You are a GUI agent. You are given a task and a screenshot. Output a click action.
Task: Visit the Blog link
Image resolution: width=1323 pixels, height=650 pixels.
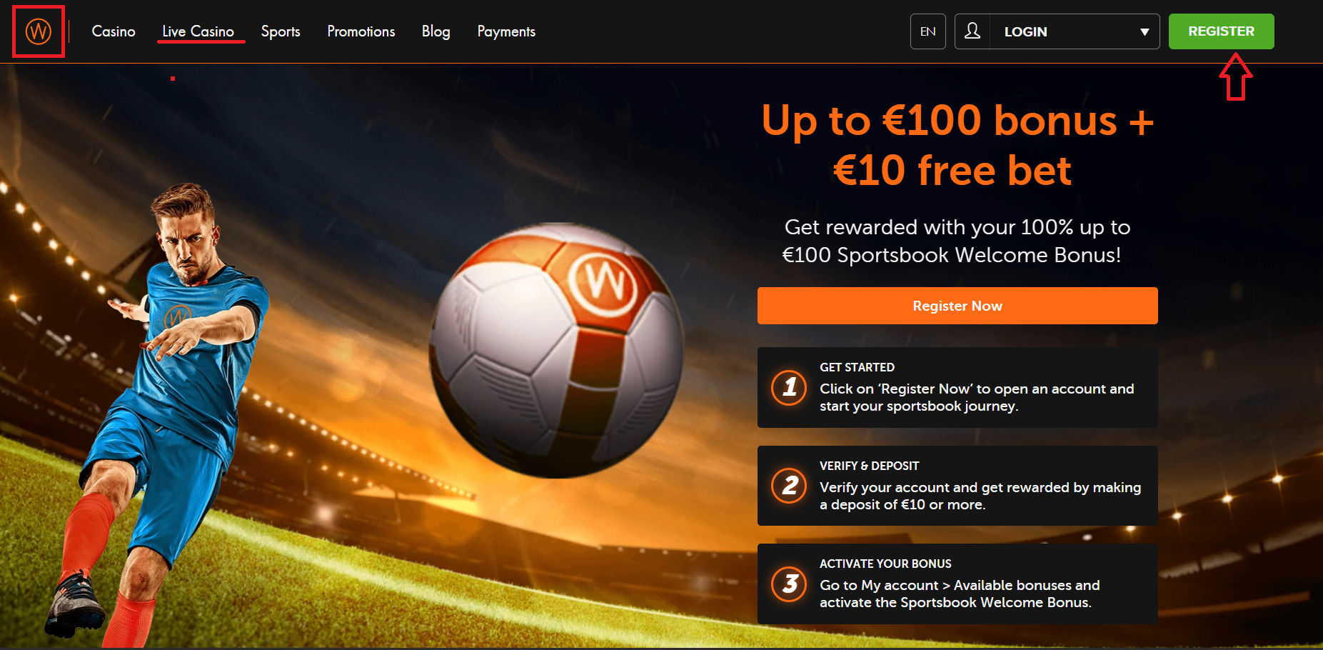436,31
